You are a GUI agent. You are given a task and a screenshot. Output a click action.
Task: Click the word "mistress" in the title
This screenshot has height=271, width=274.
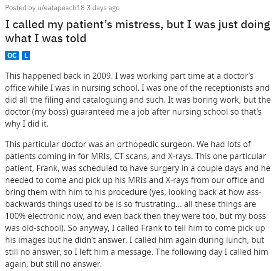coord(138,24)
